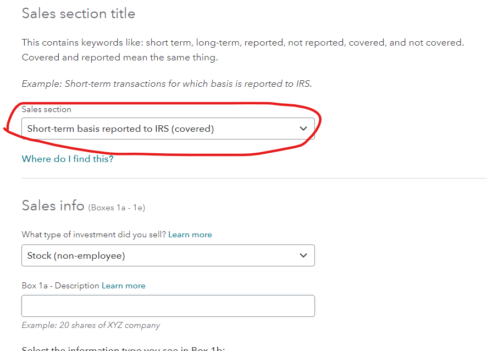This screenshot has width=487, height=351.
Task: Click the 'Box 1a - Description' label text
Action: coord(60,286)
